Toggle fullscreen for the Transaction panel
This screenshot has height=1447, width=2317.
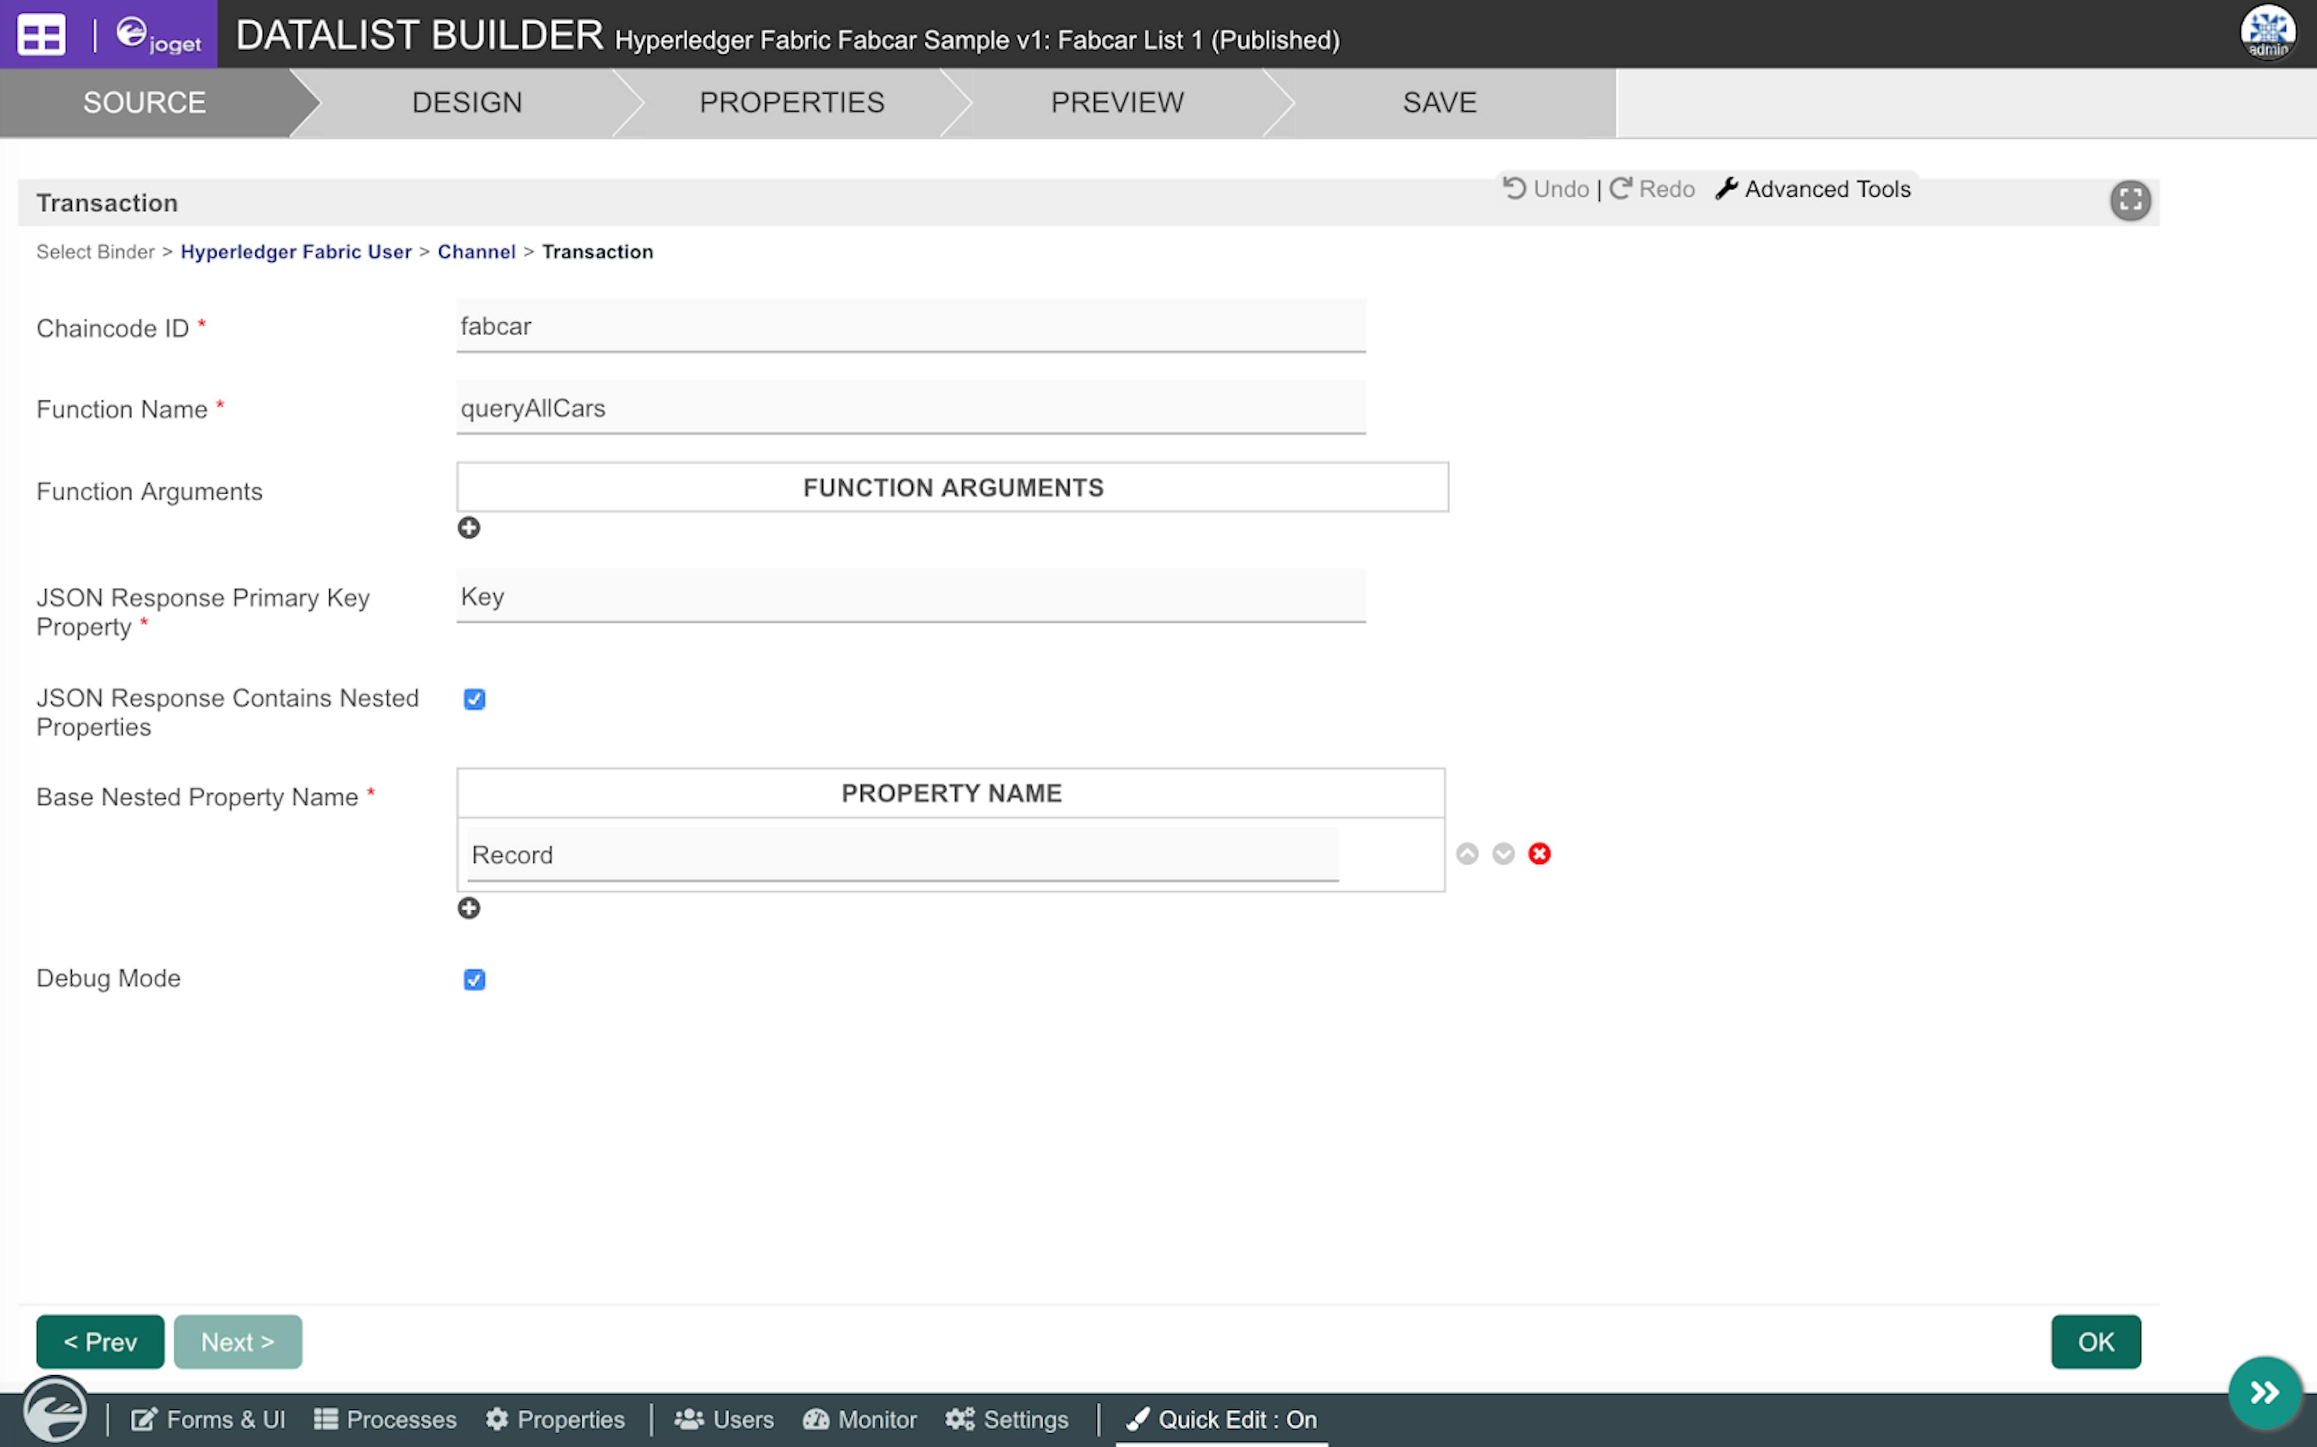tap(2129, 200)
